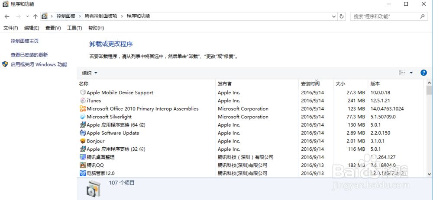The height and width of the screenshot is (200, 433).
Task: Open recent locations dropdown arrow
Action: (x=27, y=16)
